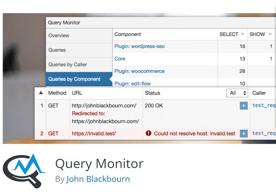The image size is (276, 194).
Task: Click the SELECT count 16 for wordpress-seo
Action: (242, 46)
